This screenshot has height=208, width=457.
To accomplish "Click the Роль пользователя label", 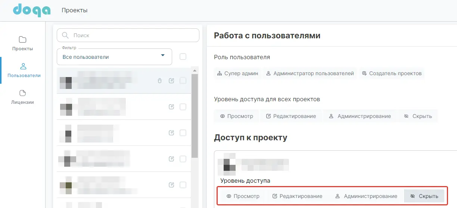I will pos(242,57).
